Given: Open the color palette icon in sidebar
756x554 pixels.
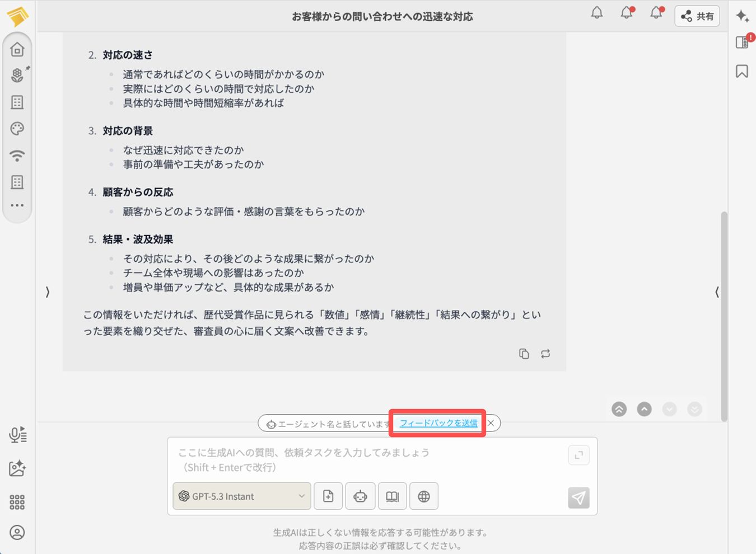Looking at the screenshot, I should coord(17,129).
